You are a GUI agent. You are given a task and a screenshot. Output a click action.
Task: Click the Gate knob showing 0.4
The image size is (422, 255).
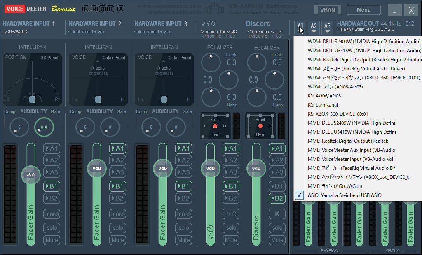(44, 127)
